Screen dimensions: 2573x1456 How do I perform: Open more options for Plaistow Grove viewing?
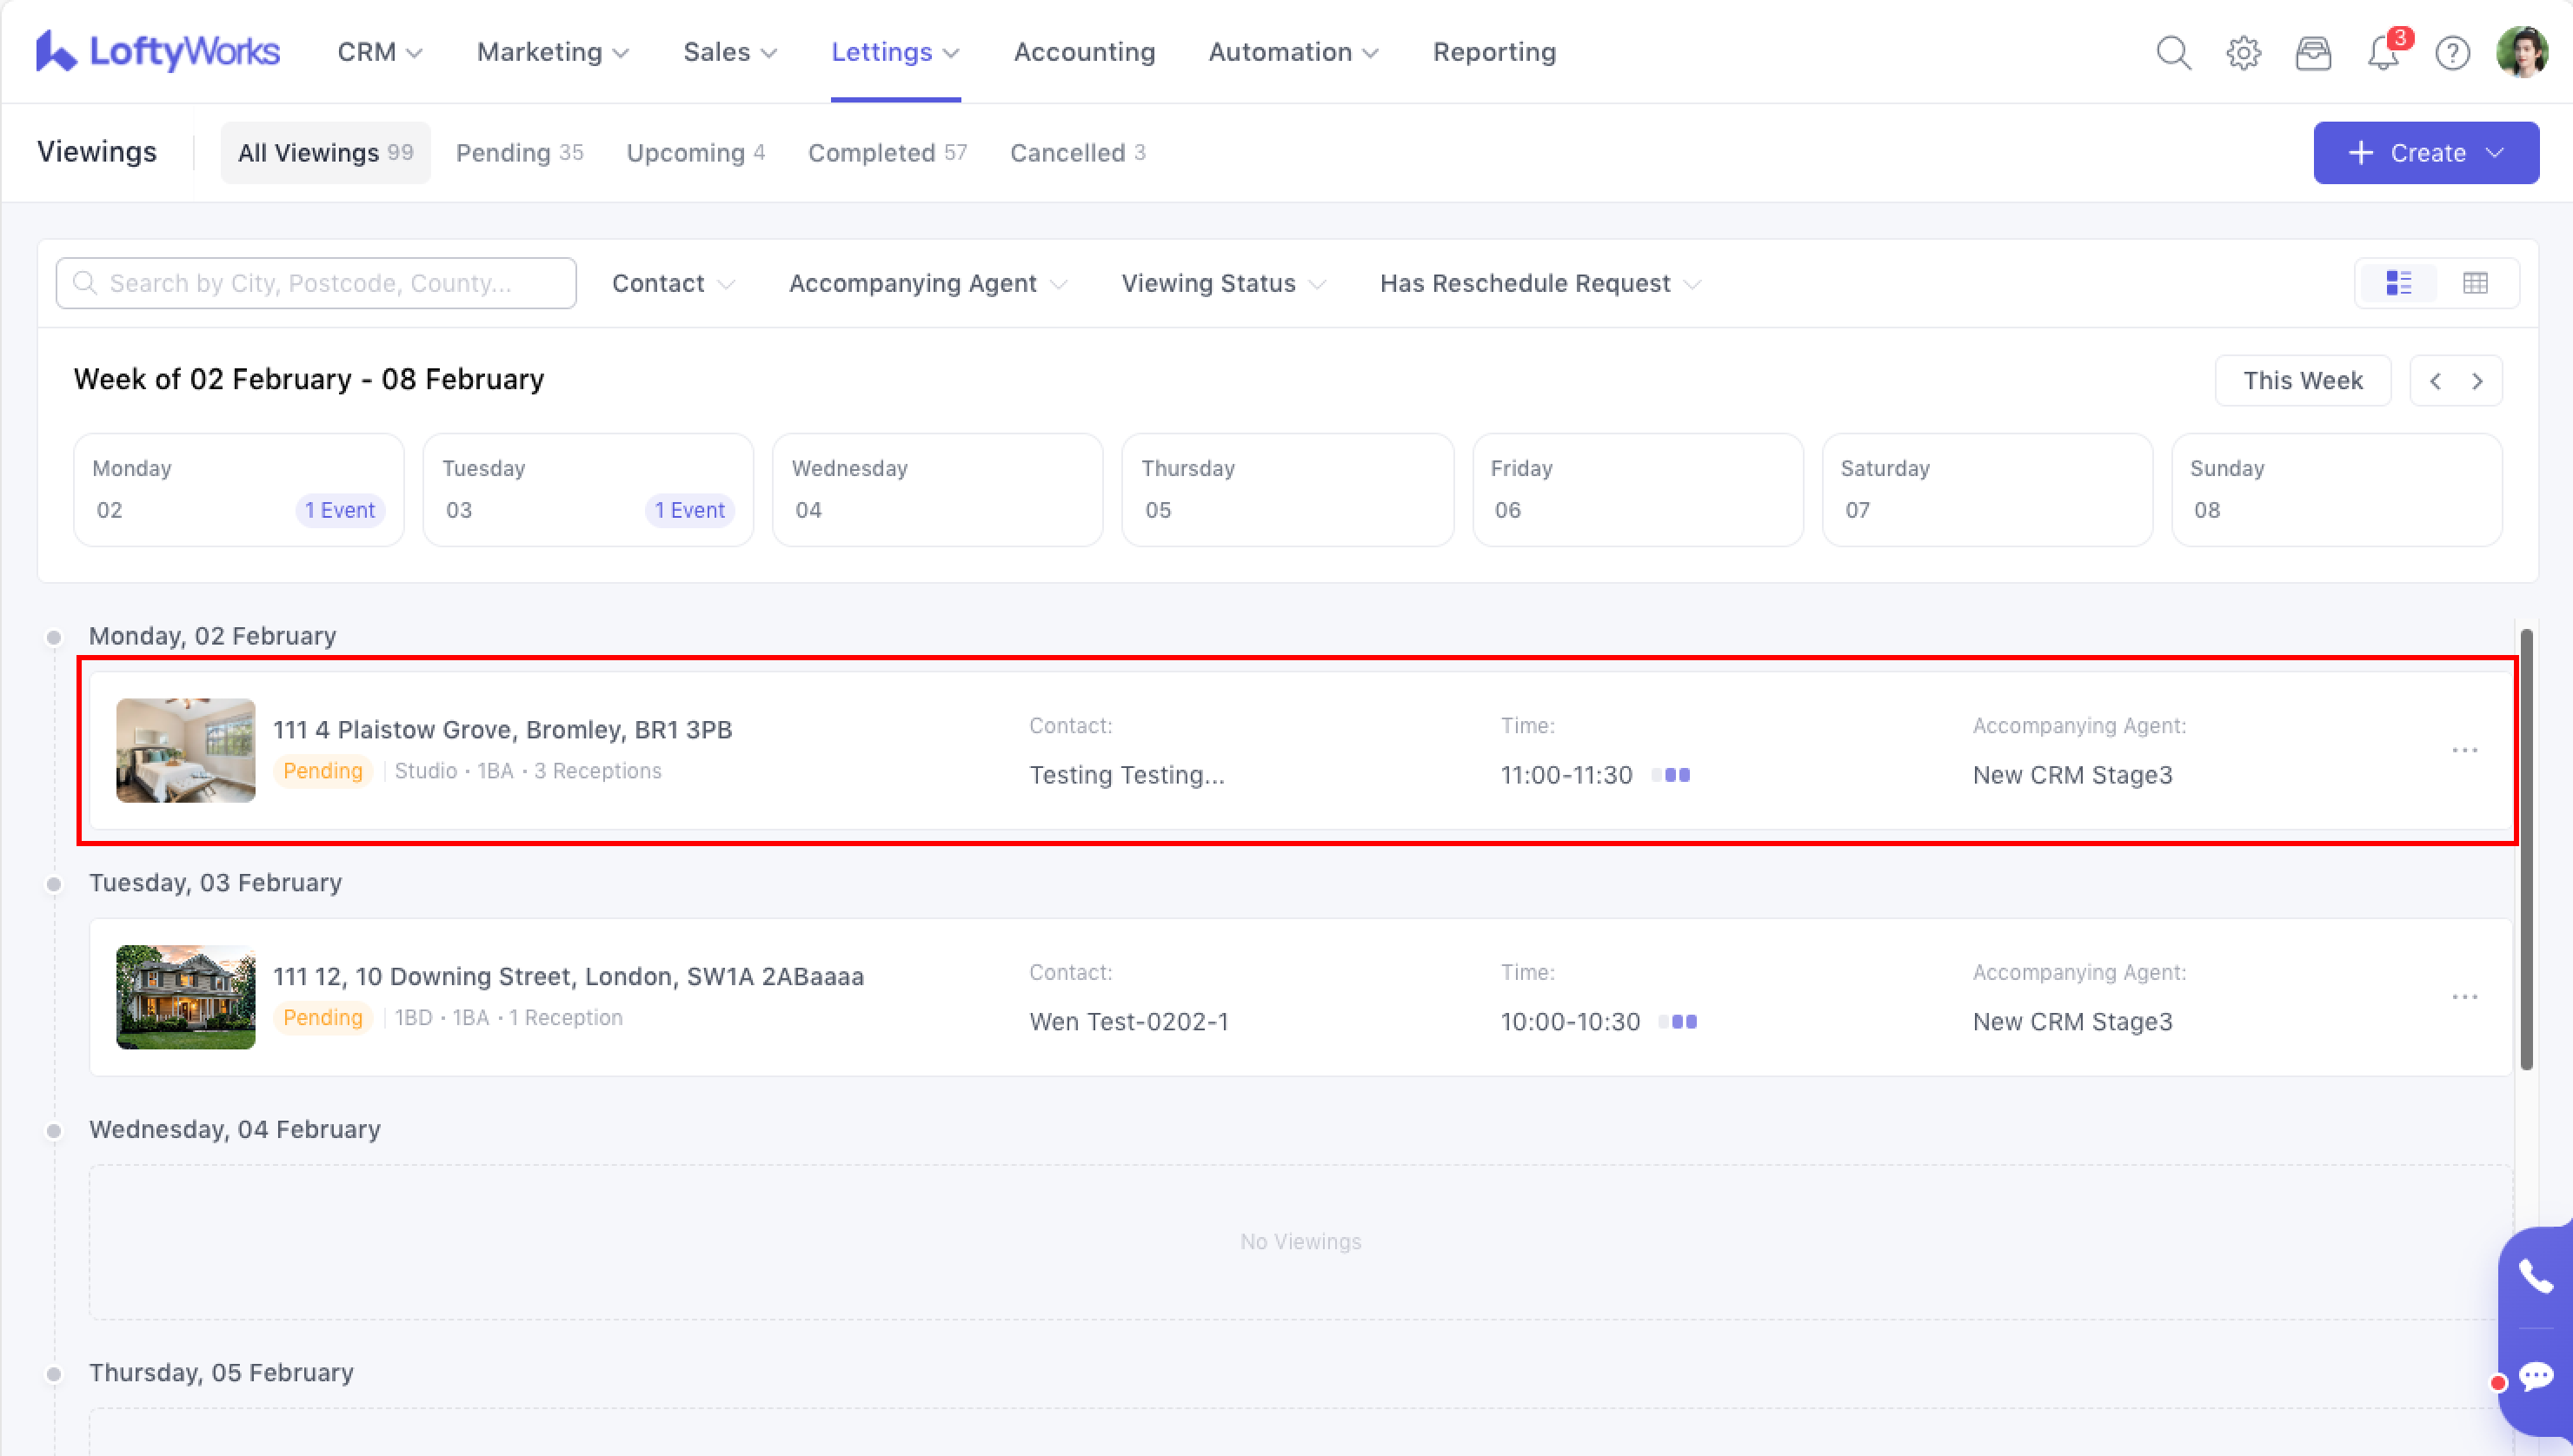[2464, 750]
